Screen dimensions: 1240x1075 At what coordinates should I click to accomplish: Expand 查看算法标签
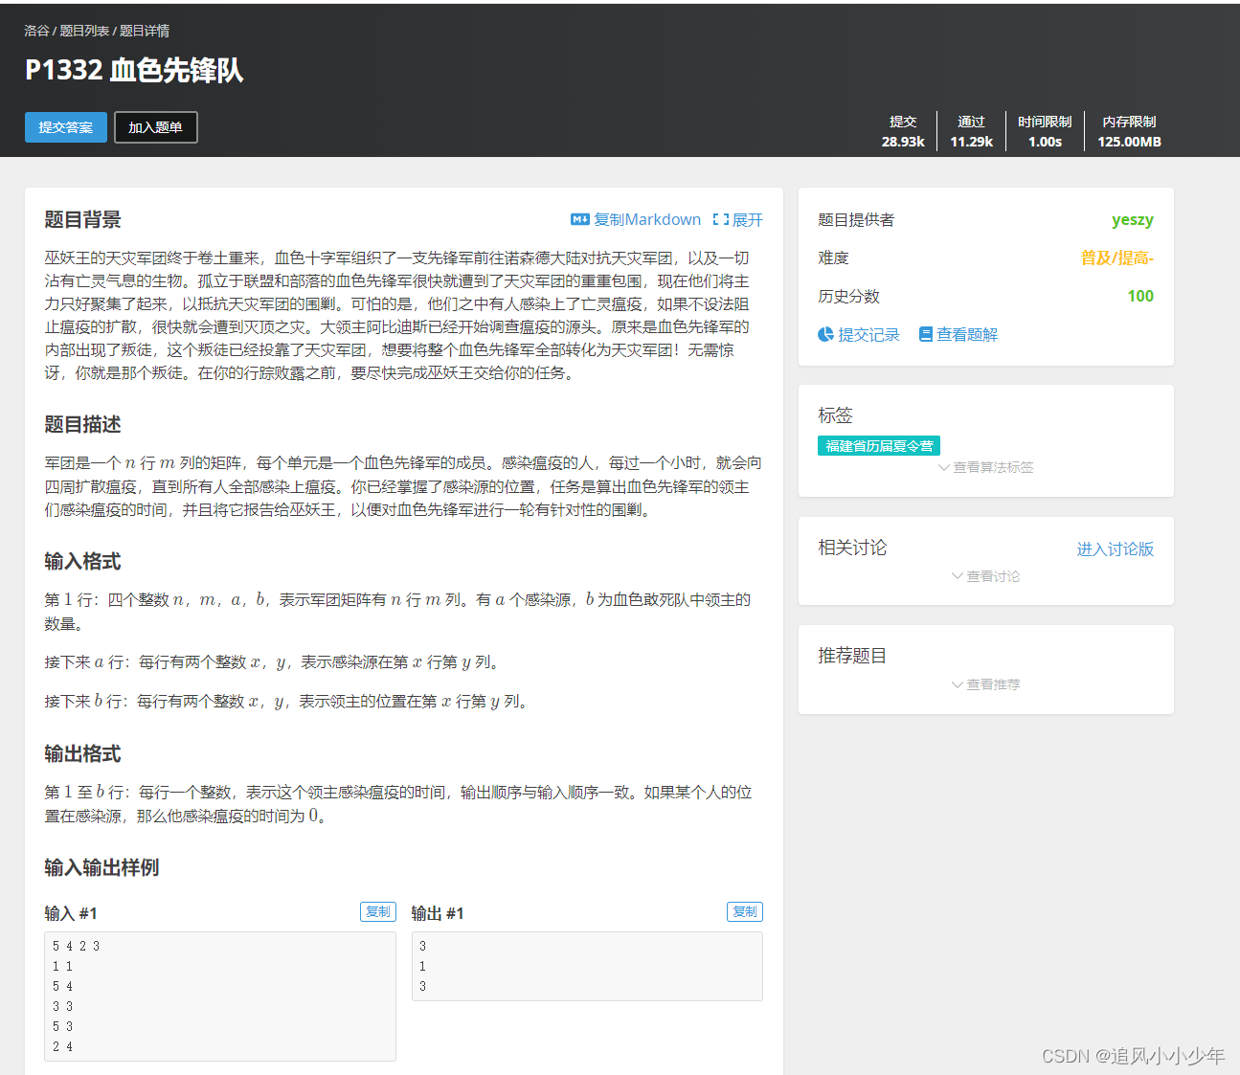coord(993,467)
